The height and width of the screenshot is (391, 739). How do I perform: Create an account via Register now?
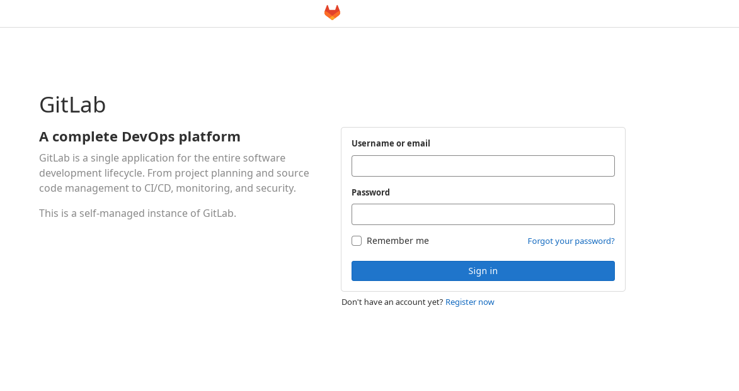tap(469, 302)
